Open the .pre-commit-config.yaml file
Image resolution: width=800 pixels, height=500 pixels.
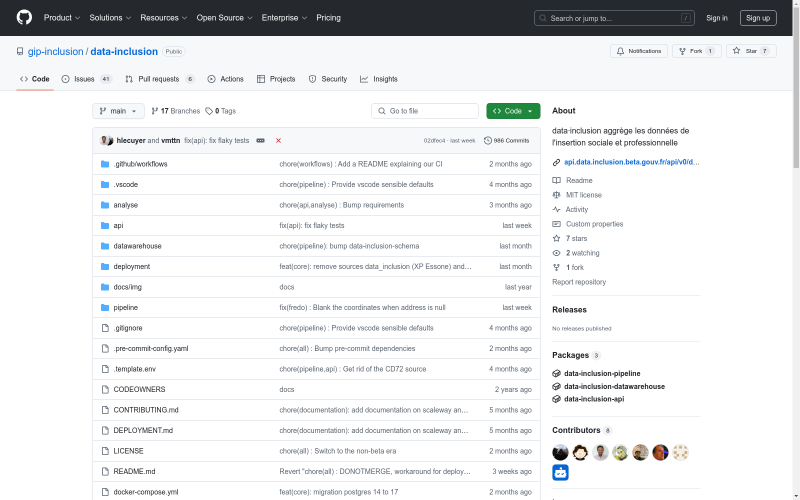click(x=151, y=348)
